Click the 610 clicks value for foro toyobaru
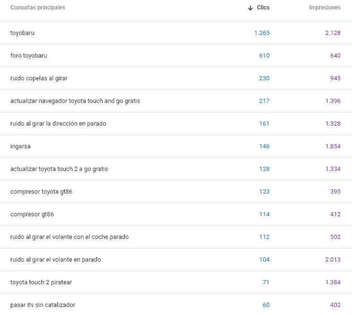 264,56
